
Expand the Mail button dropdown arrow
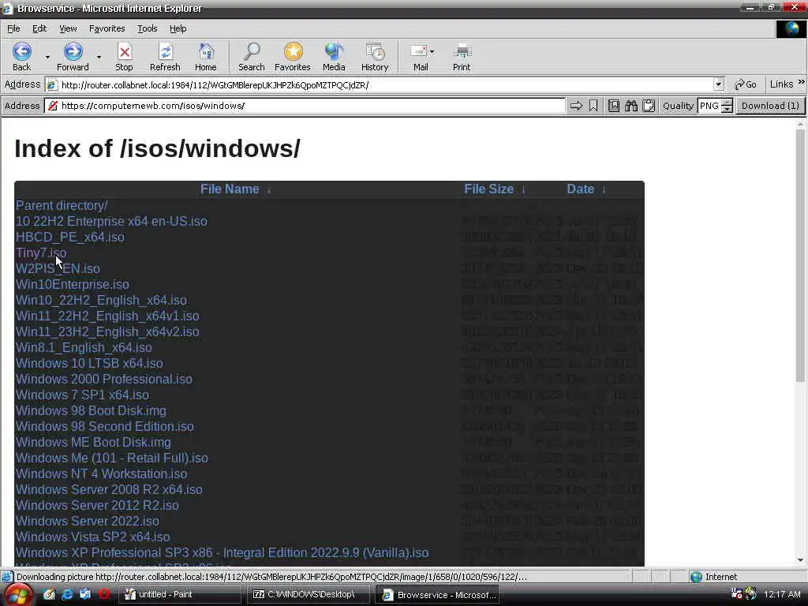[x=432, y=51]
